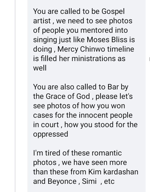Click the word "etc" at the comment's end
This screenshot has width=150, height=192.
pyautogui.click(x=109, y=182)
